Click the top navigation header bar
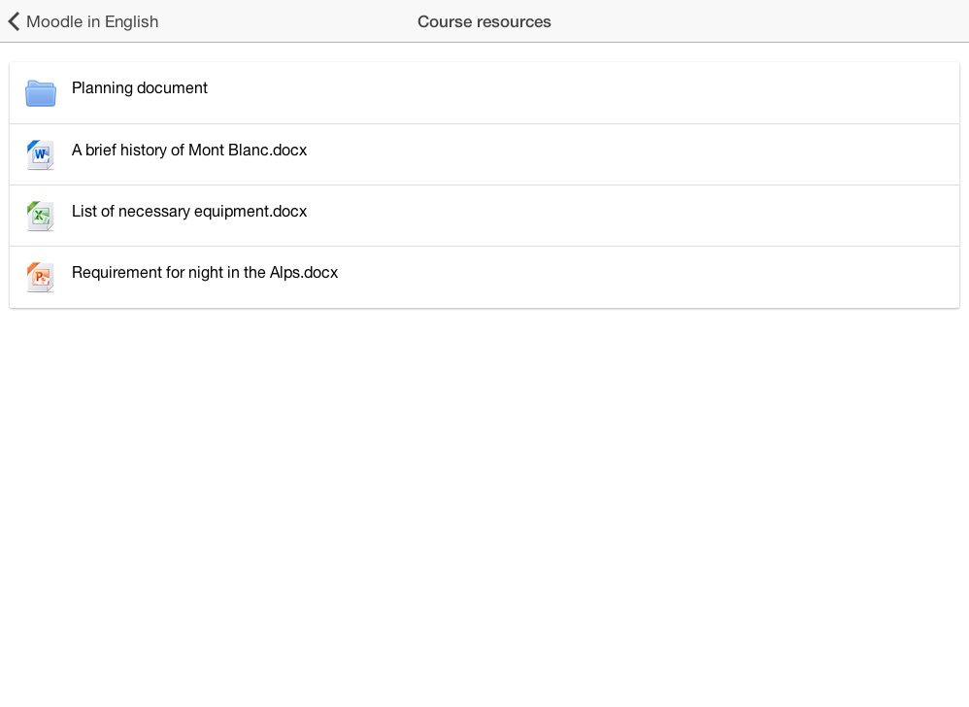This screenshot has width=969, height=707. point(484,21)
